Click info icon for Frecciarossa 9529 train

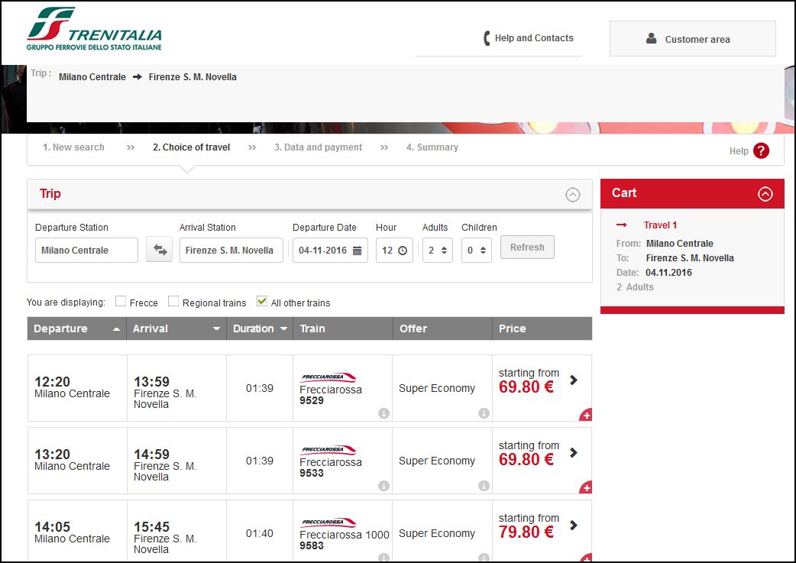point(383,413)
